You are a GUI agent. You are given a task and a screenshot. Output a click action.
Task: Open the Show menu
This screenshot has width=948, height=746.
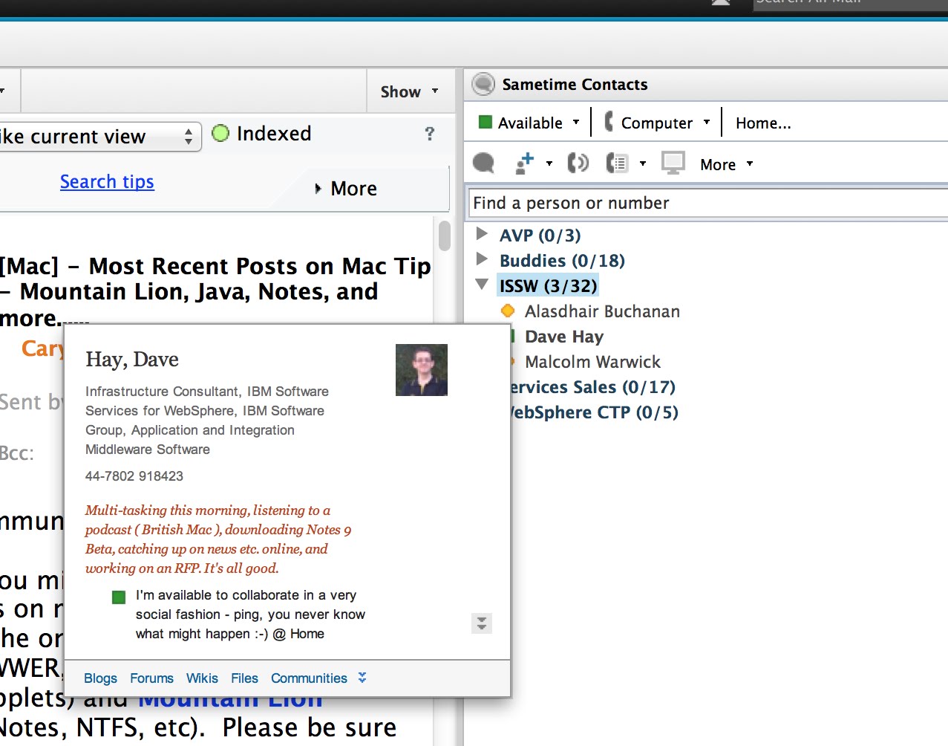pos(410,91)
